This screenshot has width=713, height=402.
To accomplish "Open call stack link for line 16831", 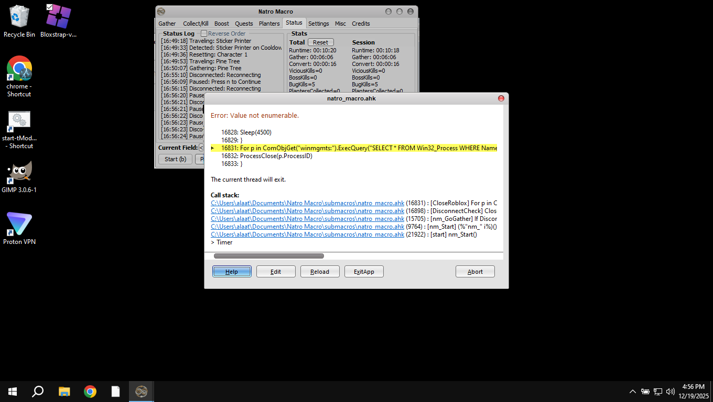I will 308,203.
